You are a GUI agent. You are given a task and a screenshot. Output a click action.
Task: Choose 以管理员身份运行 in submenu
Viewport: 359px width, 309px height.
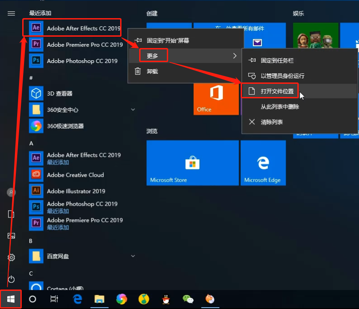click(300, 76)
